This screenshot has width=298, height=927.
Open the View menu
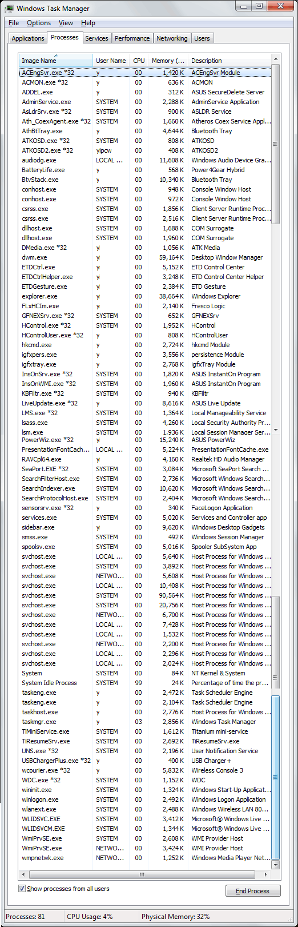[66, 23]
